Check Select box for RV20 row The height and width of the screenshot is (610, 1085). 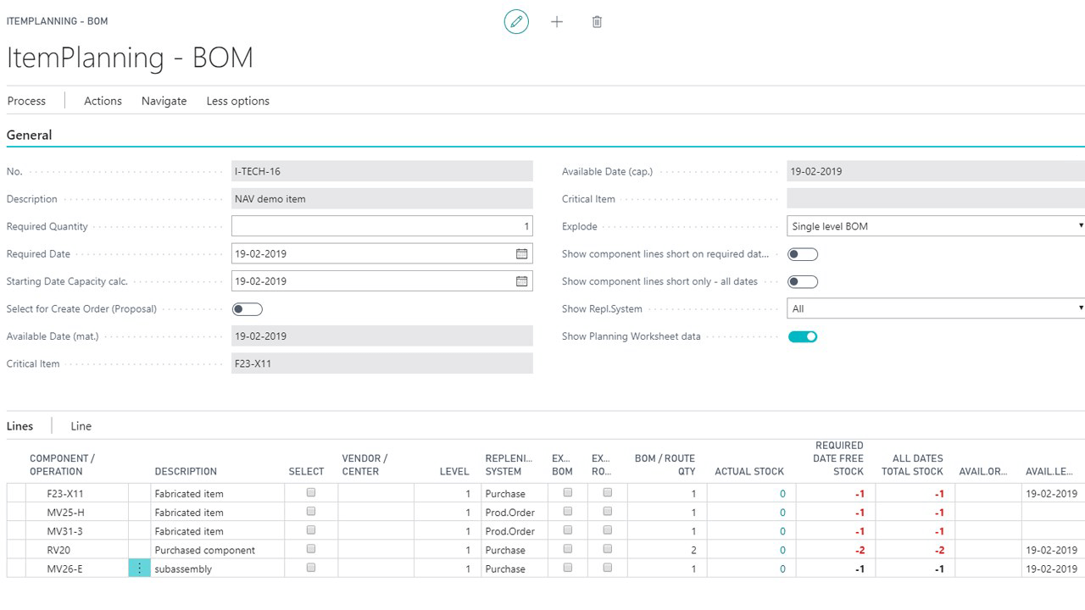pos(311,549)
